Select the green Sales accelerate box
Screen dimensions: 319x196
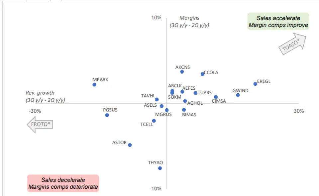pos(278,22)
